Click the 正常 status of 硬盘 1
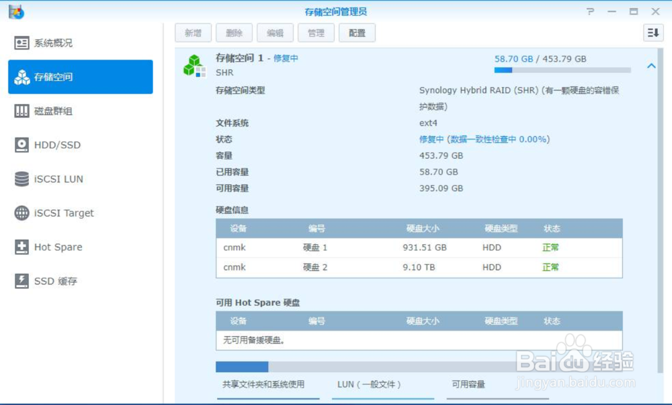The width and height of the screenshot is (672, 405). click(550, 247)
